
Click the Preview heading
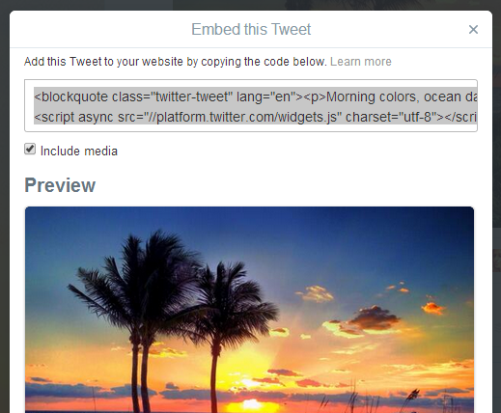60,185
